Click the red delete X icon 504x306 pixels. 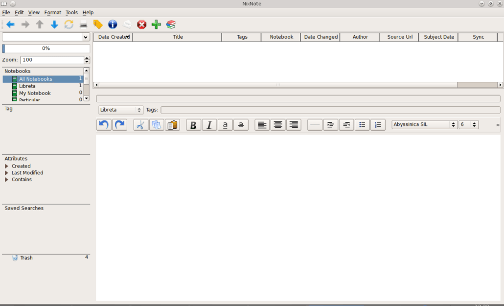coord(141,24)
